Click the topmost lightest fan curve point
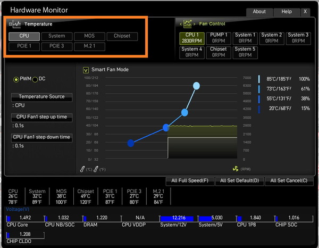This screenshot has width=319, height=248. pos(196,86)
